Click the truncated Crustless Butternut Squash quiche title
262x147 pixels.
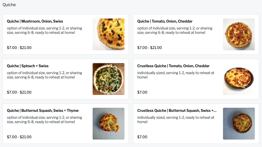pyautogui.click(x=177, y=111)
